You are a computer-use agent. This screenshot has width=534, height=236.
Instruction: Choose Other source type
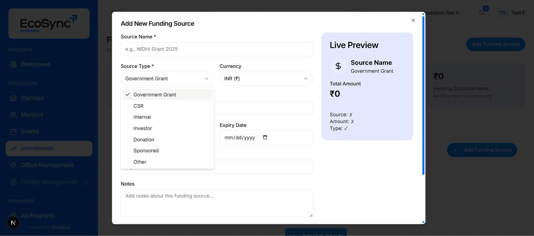coord(167,162)
